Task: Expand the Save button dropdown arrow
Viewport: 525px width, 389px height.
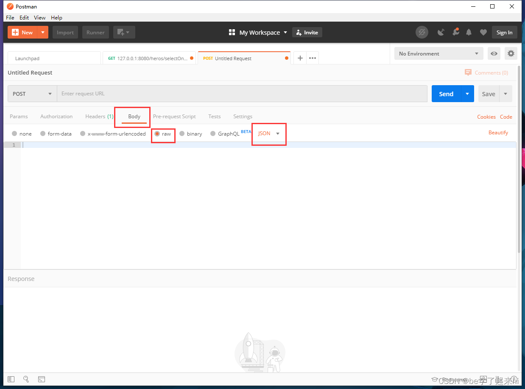Action: point(505,94)
